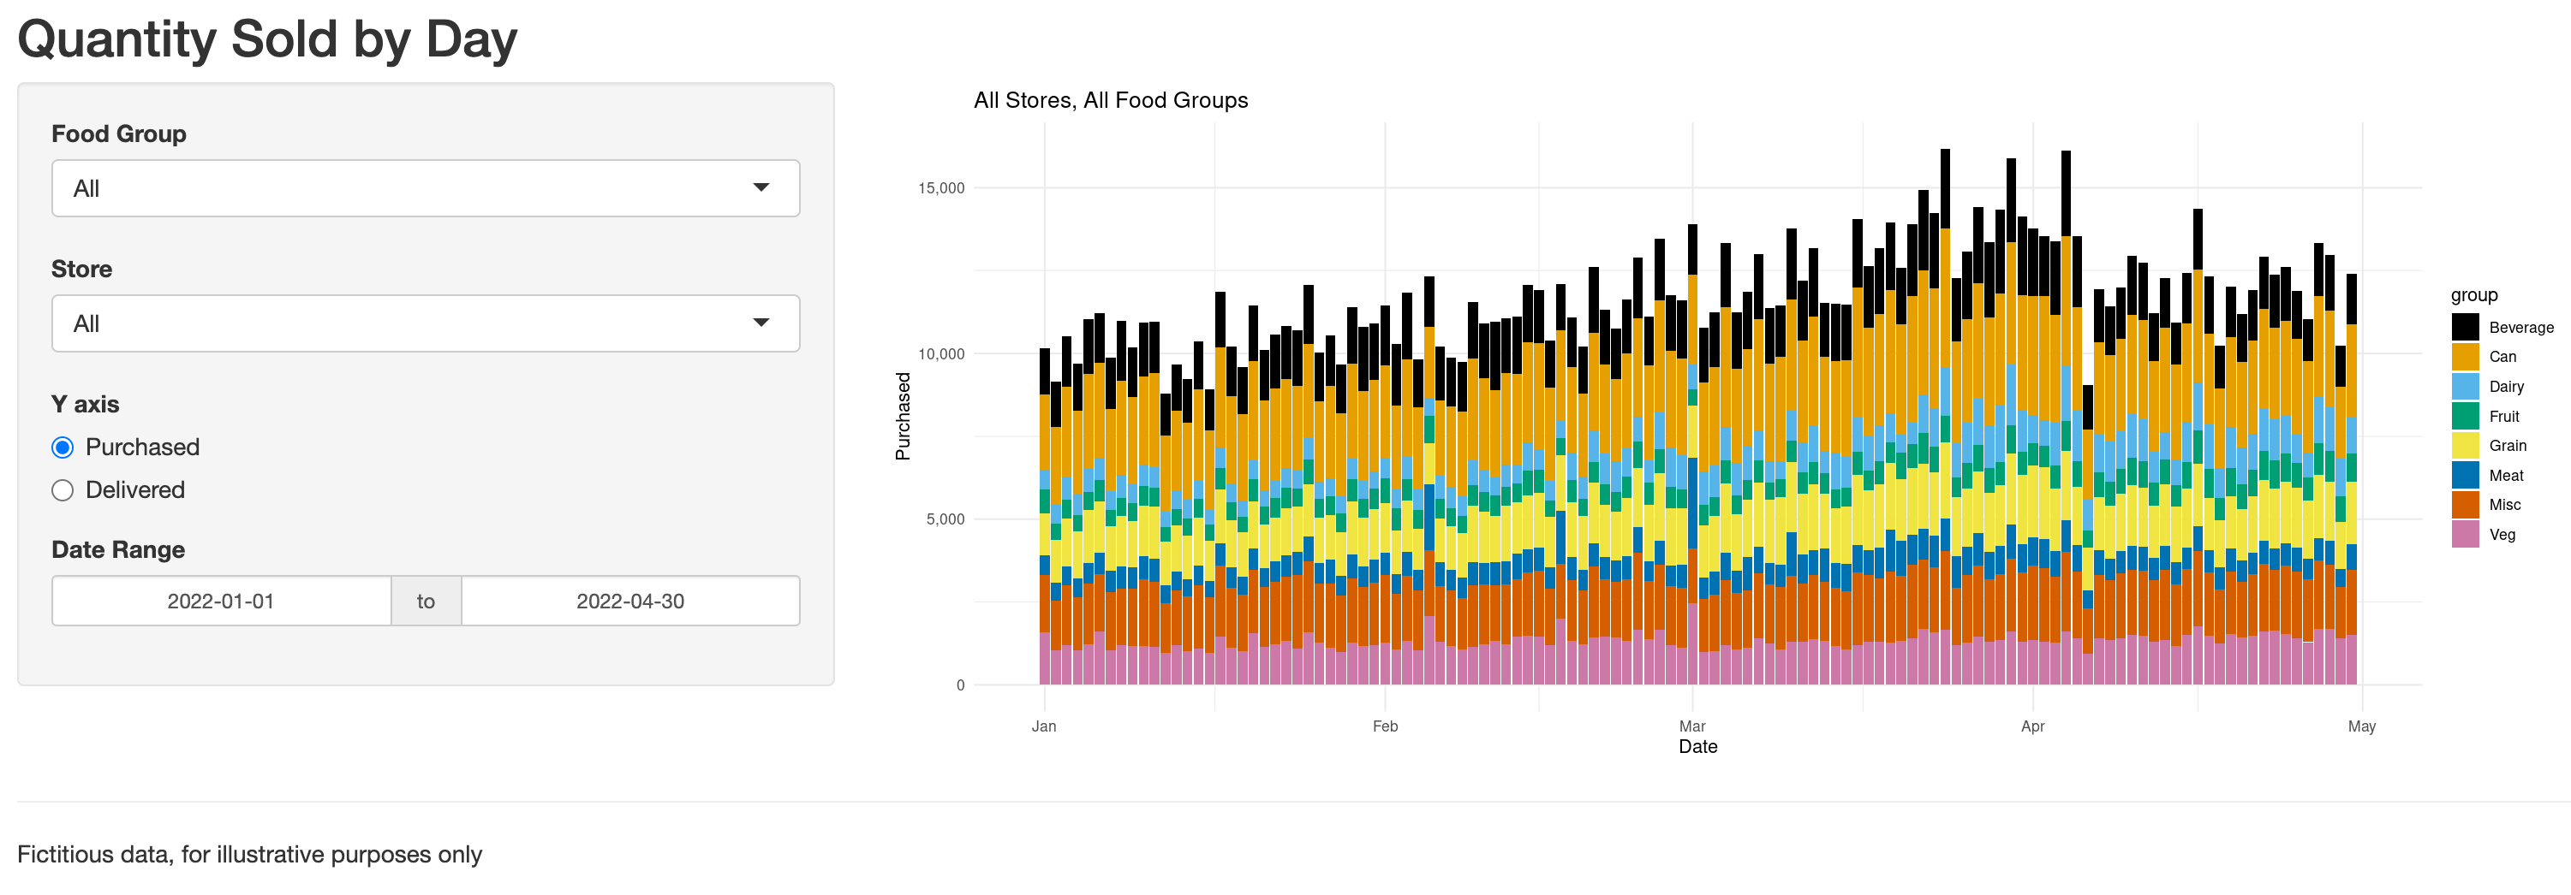Open the Food Group dropdown
Screen dimensions: 2571x895
coord(424,188)
